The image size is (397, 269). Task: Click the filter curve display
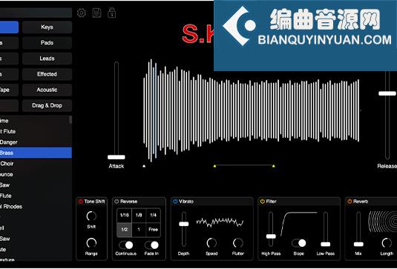pos(299,224)
